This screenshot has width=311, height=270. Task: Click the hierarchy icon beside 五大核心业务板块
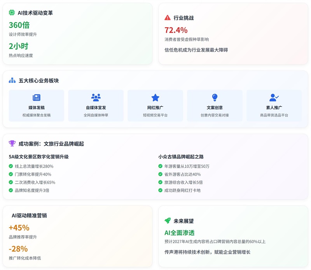tap(12, 81)
